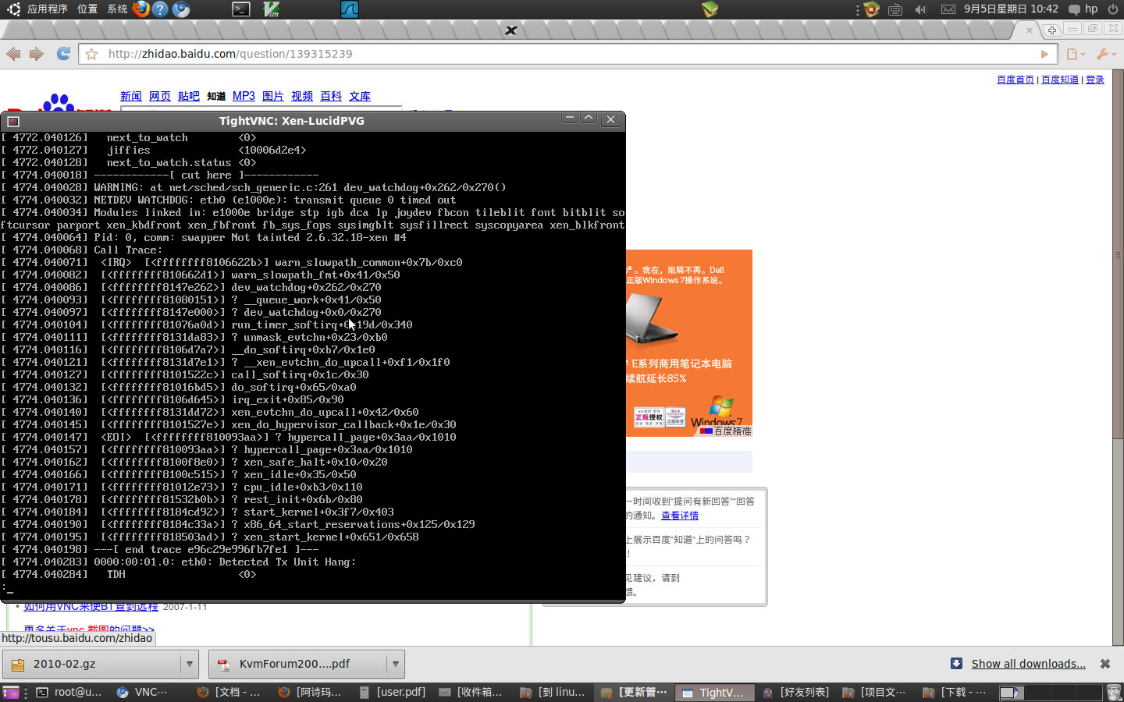Image resolution: width=1124 pixels, height=702 pixels.
Task: Click the browser's vertical scrollbar
Action: click(x=1118, y=312)
